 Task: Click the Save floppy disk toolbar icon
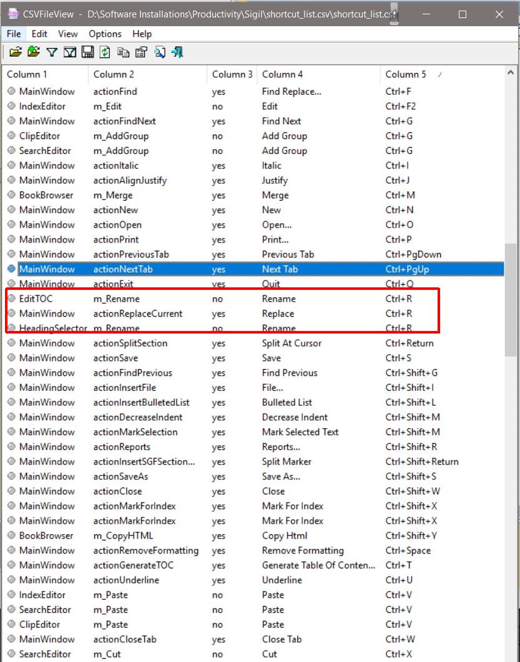point(87,52)
